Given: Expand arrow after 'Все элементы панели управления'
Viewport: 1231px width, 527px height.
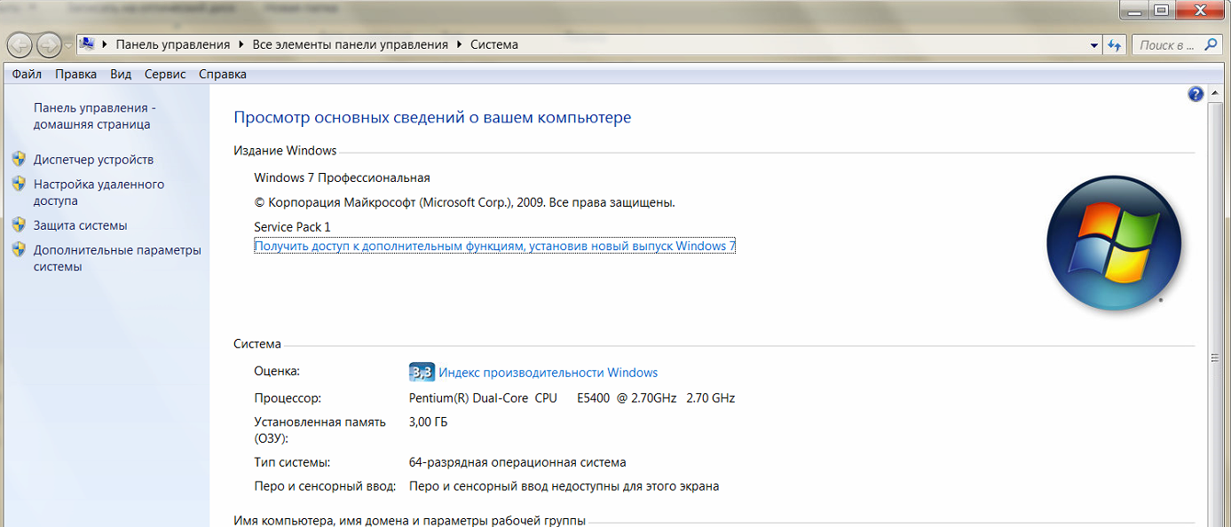Looking at the screenshot, I should point(460,44).
